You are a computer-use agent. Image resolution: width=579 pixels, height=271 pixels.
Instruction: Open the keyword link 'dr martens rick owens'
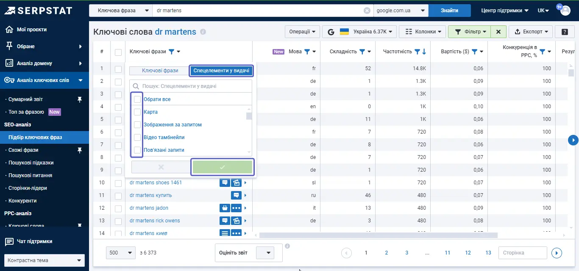155,221
